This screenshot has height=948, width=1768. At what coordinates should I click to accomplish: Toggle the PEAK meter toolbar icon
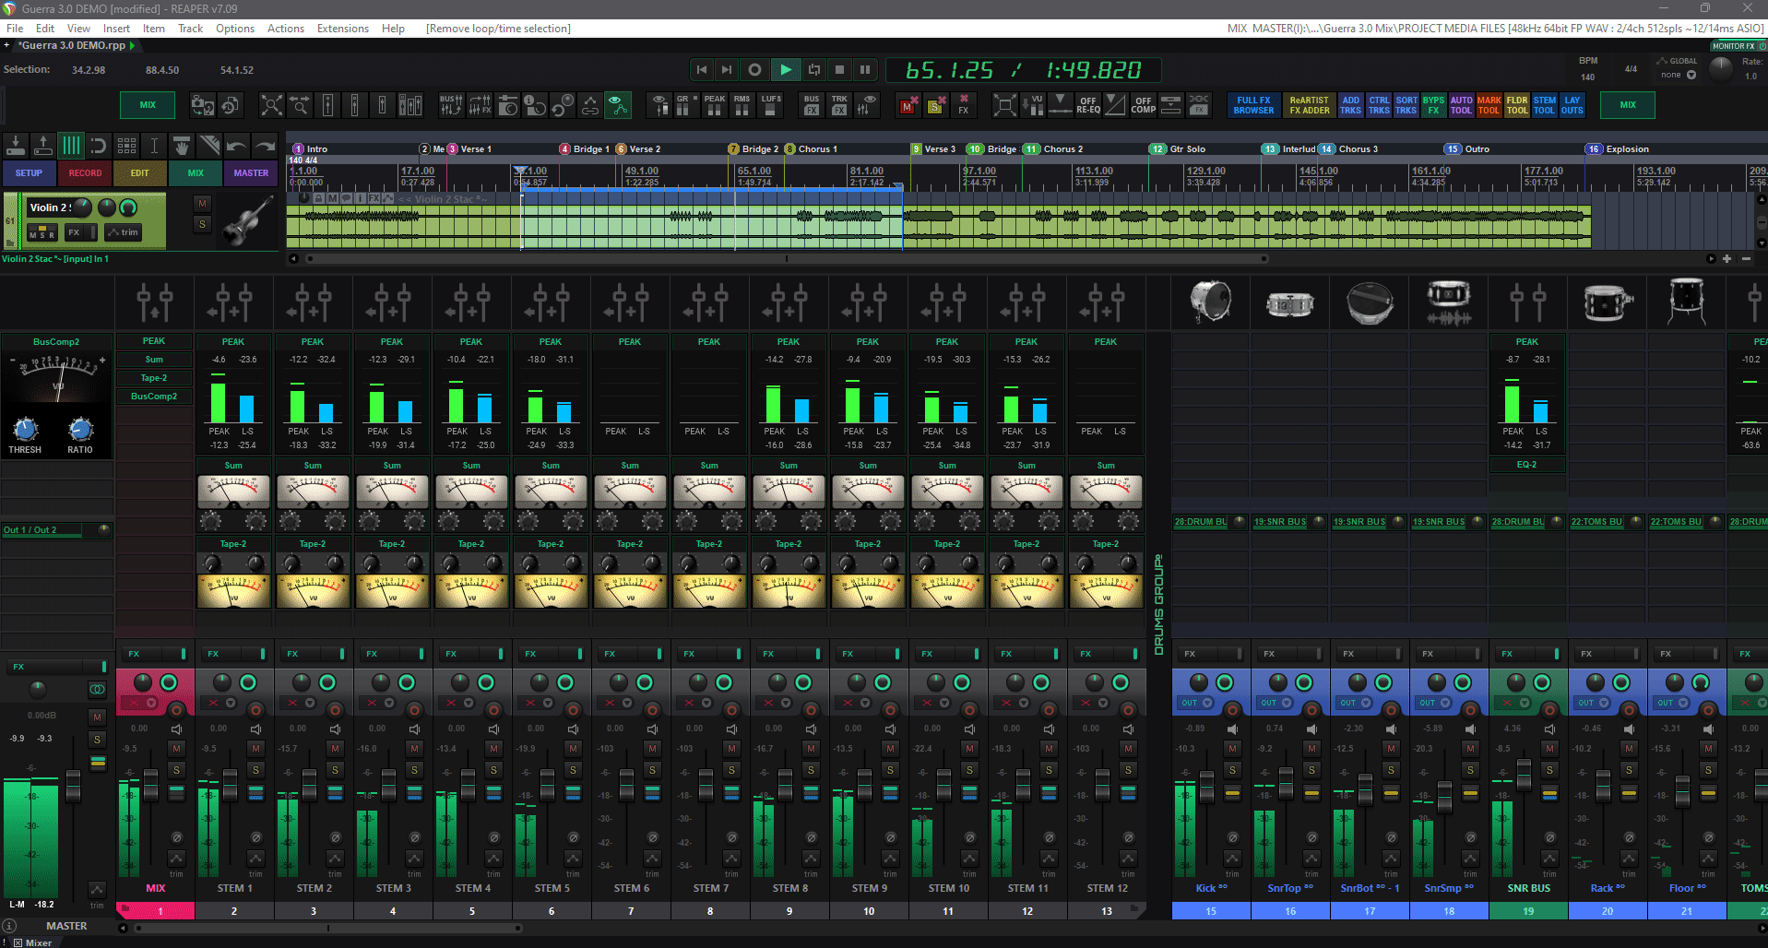point(715,105)
